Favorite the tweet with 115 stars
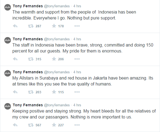 [54, 92]
